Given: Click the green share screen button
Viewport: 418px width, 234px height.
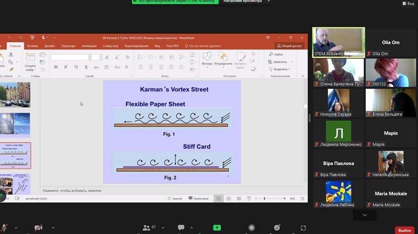Looking at the screenshot, I should coord(217,227).
